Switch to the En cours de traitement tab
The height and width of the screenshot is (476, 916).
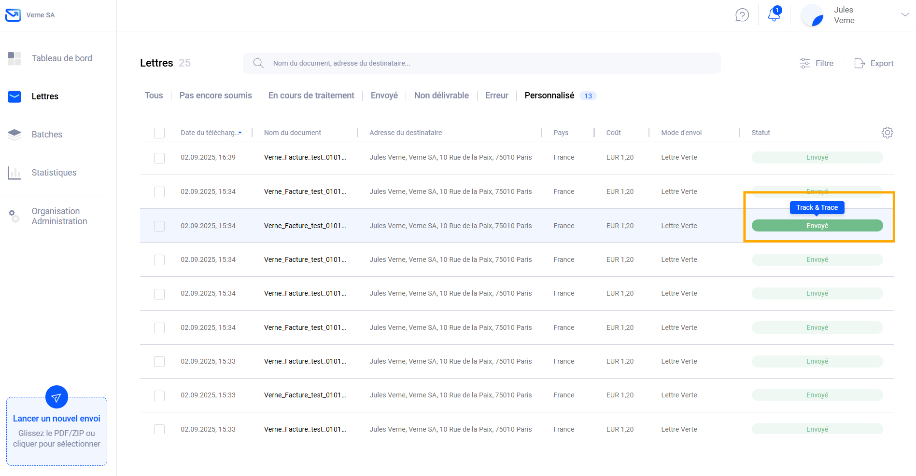tap(311, 95)
